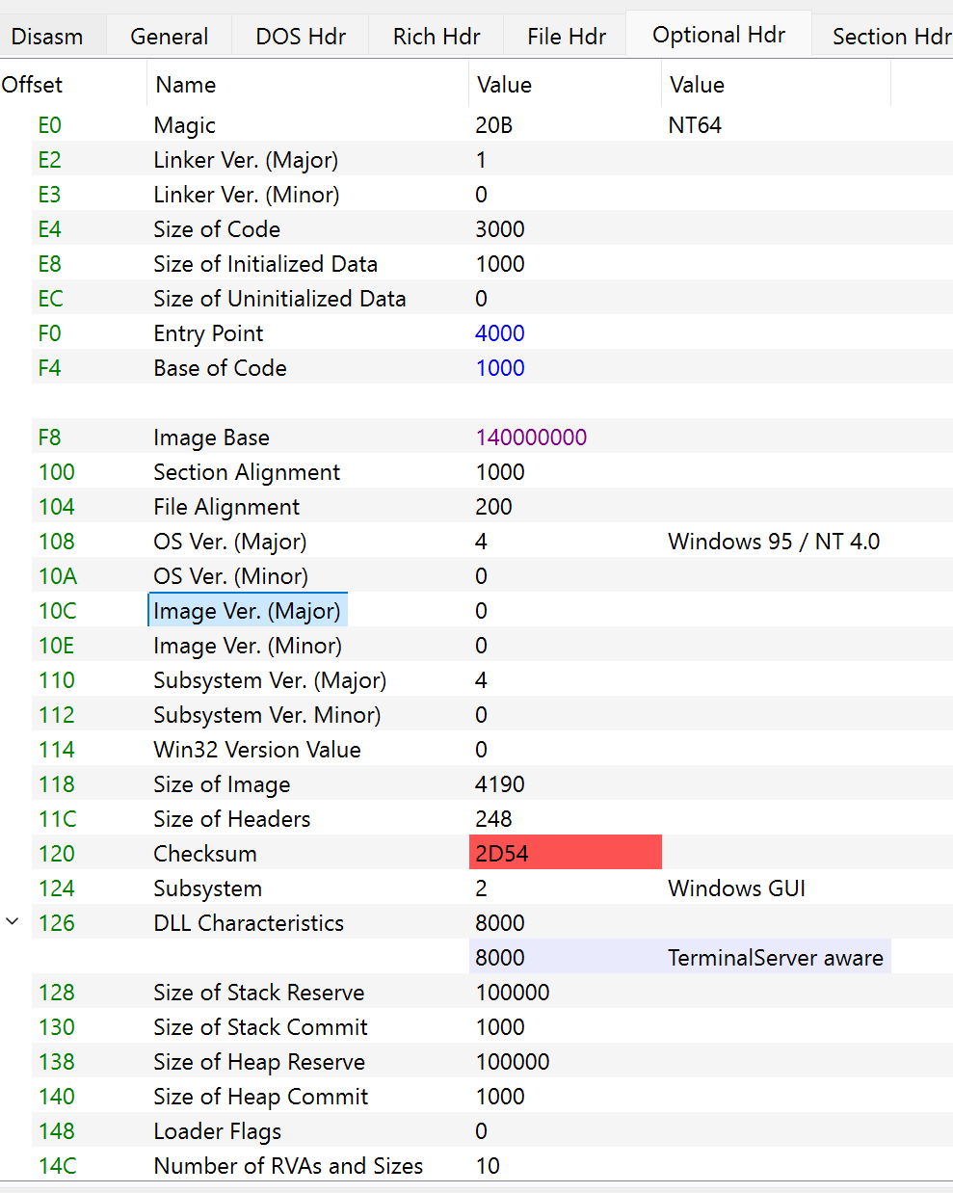The width and height of the screenshot is (953, 1193).
Task: Open the General tab
Action: pyautogui.click(x=169, y=37)
